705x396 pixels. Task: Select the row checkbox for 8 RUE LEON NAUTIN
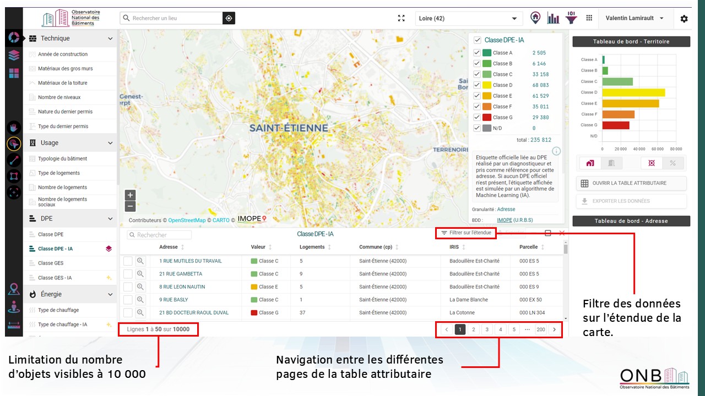(x=128, y=287)
